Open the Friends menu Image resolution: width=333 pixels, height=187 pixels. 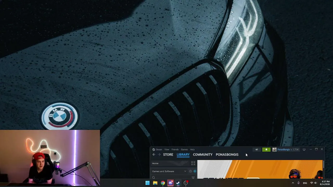[x=175, y=150]
